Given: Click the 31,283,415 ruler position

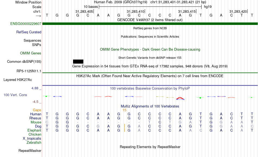Looking at the screenshot, I should (187, 11).
